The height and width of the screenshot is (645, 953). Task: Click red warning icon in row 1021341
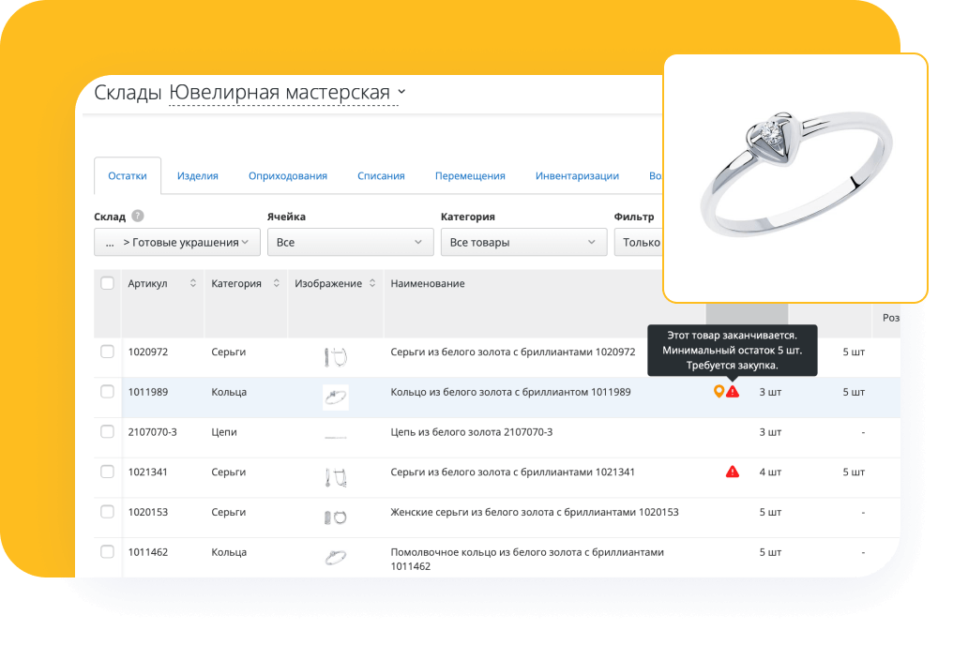click(733, 472)
